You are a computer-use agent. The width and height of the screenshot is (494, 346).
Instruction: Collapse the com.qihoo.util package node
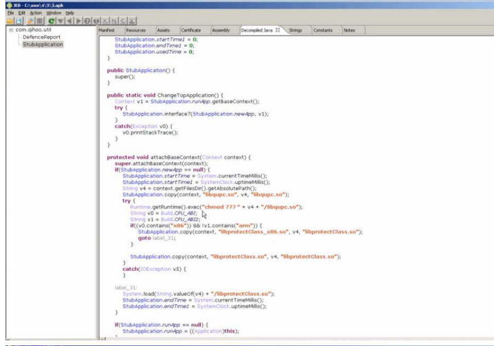coord(11,30)
